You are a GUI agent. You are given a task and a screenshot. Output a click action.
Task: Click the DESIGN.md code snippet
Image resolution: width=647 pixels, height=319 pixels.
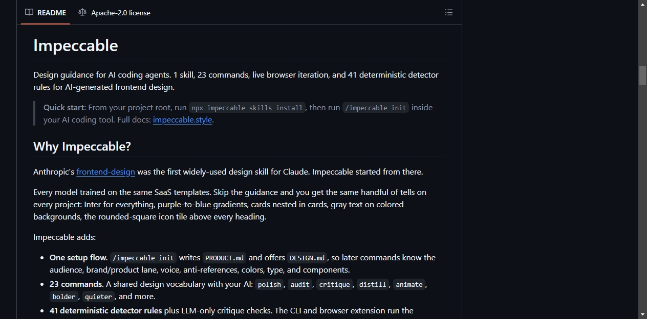click(307, 258)
